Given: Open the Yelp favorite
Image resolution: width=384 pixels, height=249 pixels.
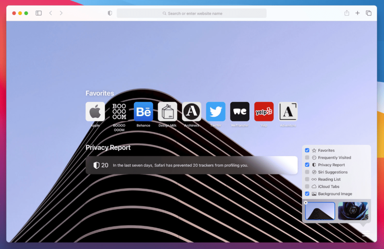Looking at the screenshot, I should 264,112.
